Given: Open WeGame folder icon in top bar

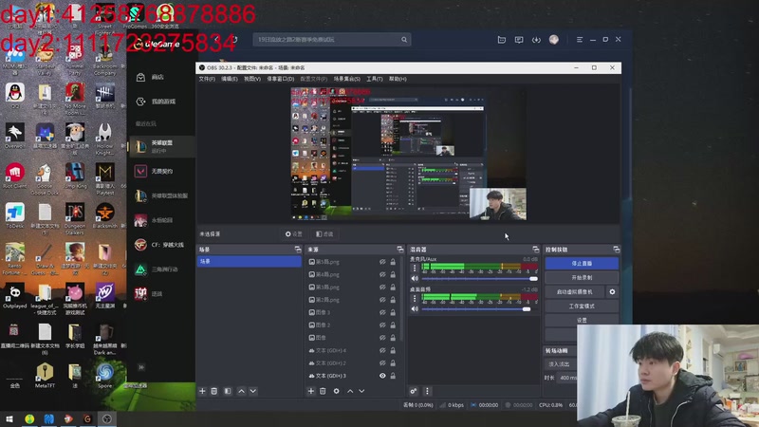Looking at the screenshot, I should (x=502, y=40).
